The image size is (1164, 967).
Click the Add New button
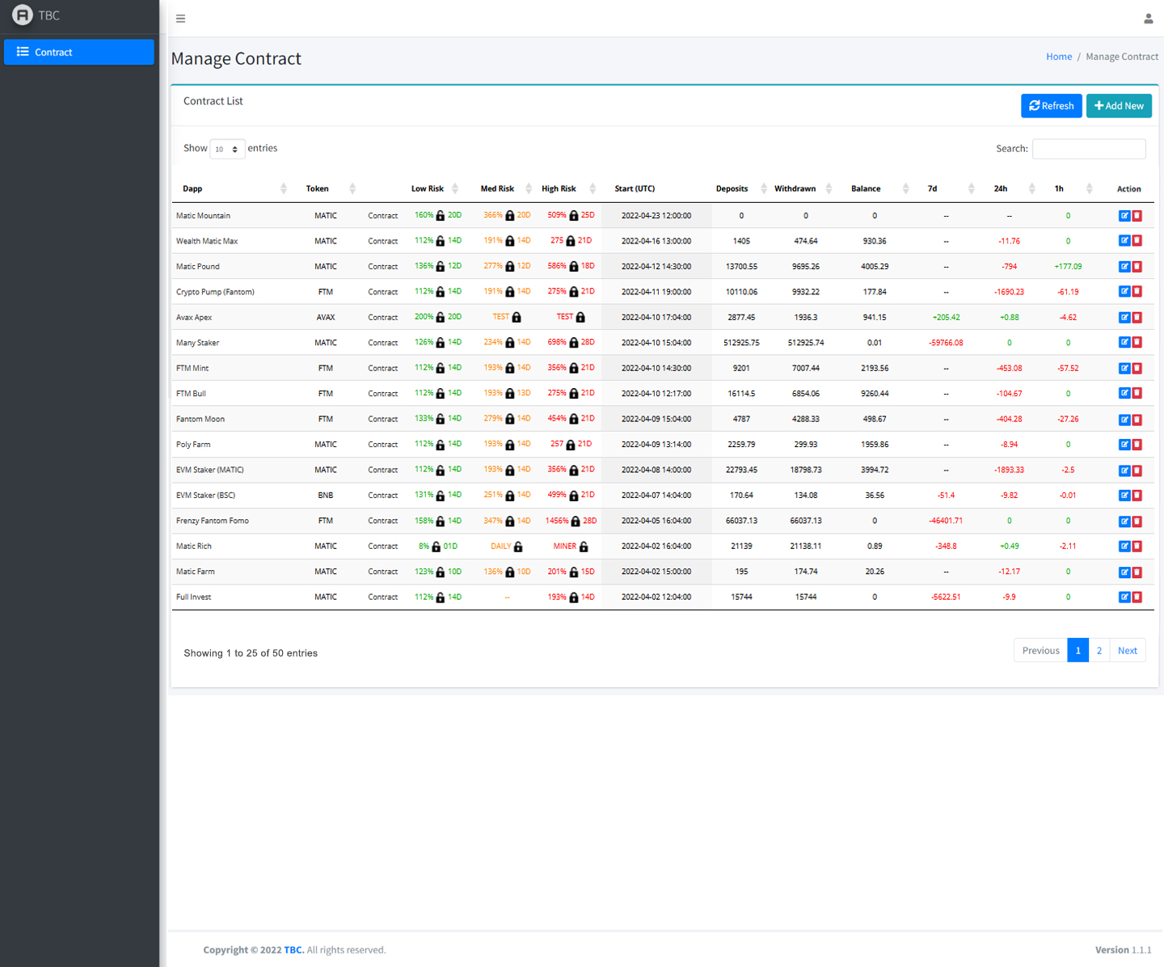(x=1119, y=106)
